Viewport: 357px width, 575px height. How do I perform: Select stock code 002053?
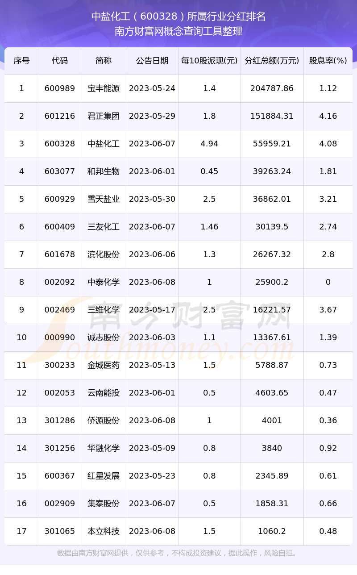point(60,393)
